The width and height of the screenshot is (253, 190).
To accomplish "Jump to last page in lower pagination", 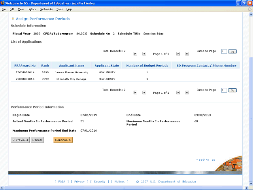I will (187, 93).
